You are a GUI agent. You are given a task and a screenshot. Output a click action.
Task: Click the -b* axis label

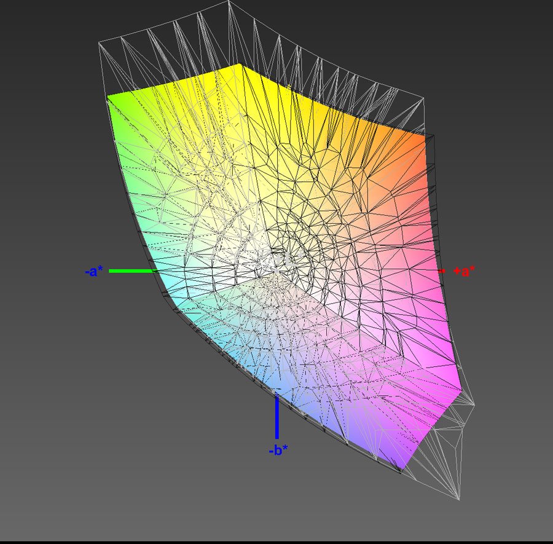coord(278,450)
